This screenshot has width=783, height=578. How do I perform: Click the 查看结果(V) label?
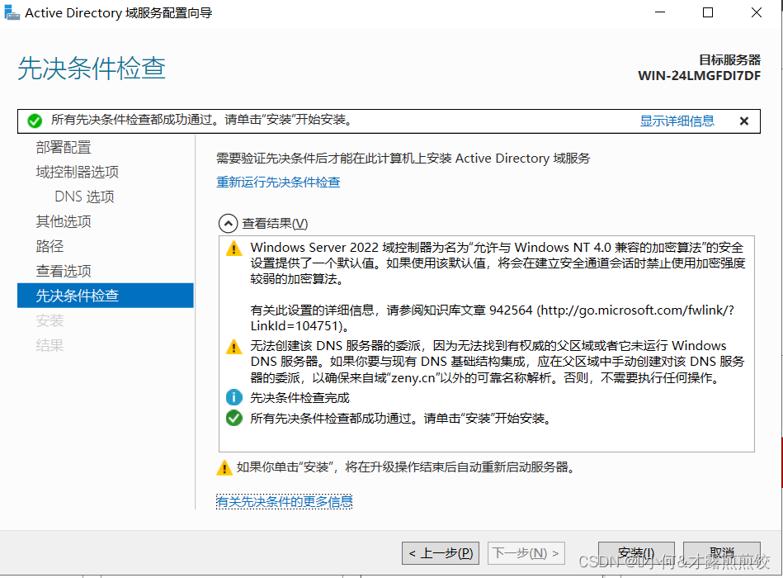coord(275,223)
